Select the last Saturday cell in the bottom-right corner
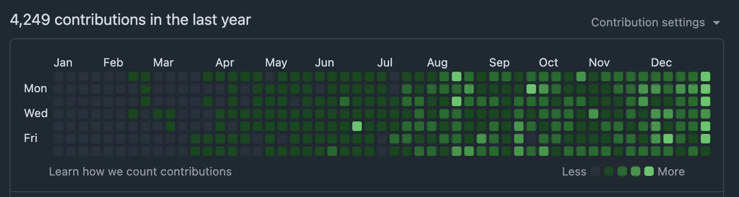Viewport: 739px width, 197px height. pos(705,151)
